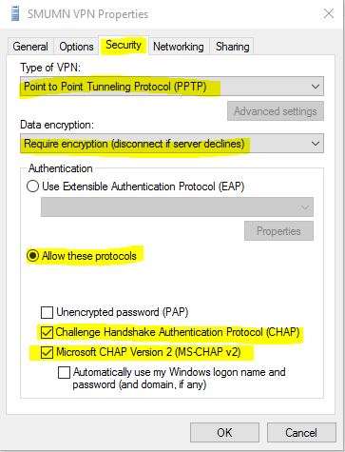Select the Security tab
Screen dimensions: 345x452
click(124, 45)
